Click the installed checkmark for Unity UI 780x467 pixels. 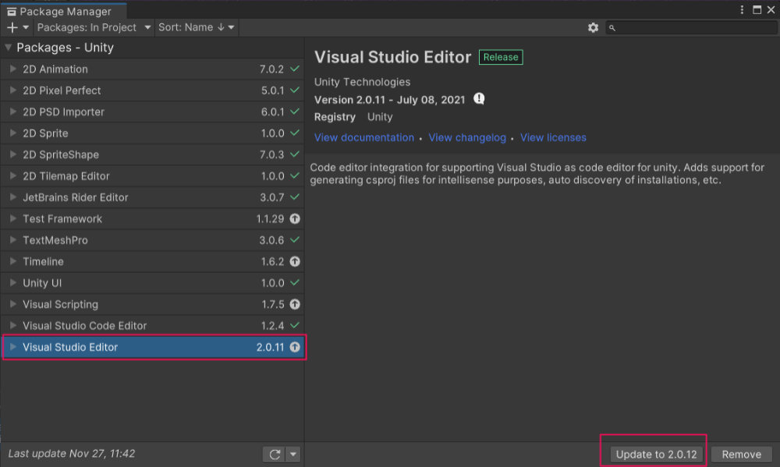click(295, 282)
